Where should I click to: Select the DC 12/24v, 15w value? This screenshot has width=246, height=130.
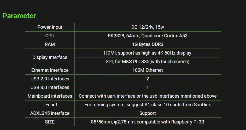tap(148, 27)
